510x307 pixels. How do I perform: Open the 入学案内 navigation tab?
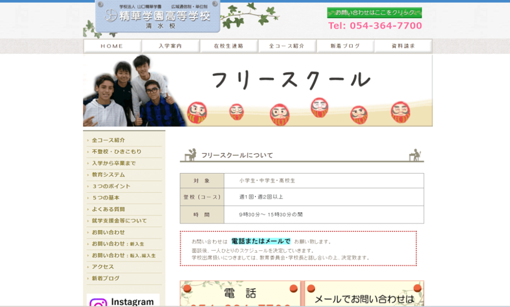pyautogui.click(x=170, y=46)
